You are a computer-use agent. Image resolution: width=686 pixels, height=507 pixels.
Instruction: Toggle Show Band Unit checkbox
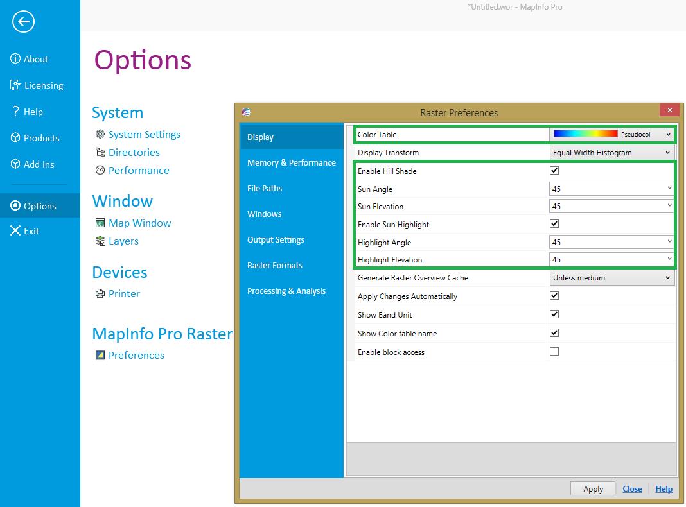(554, 314)
